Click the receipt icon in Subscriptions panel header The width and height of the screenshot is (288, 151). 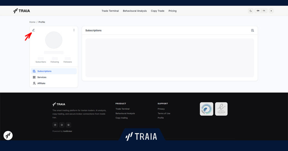coord(253,30)
